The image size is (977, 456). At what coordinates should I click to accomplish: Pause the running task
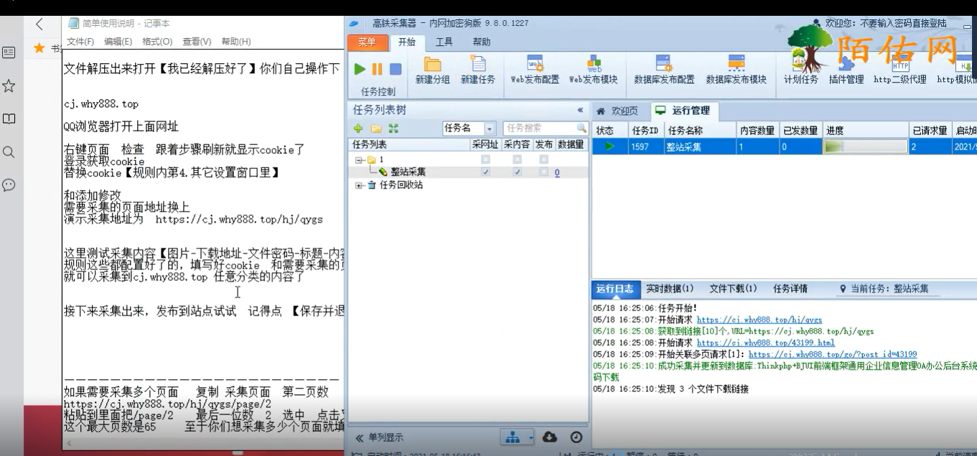pyautogui.click(x=376, y=70)
